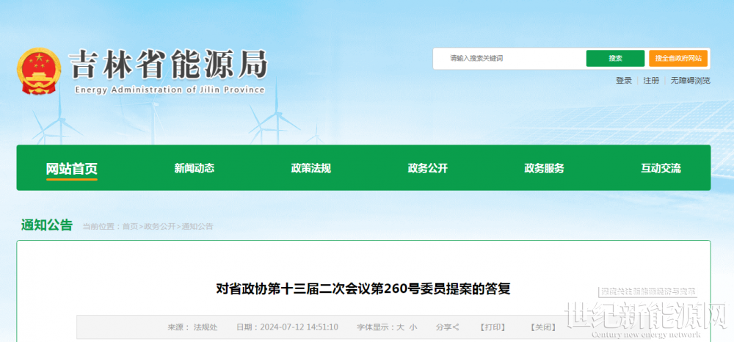734x342 pixels.
Task: Open the 无障碍浏览 link
Action: 691,81
